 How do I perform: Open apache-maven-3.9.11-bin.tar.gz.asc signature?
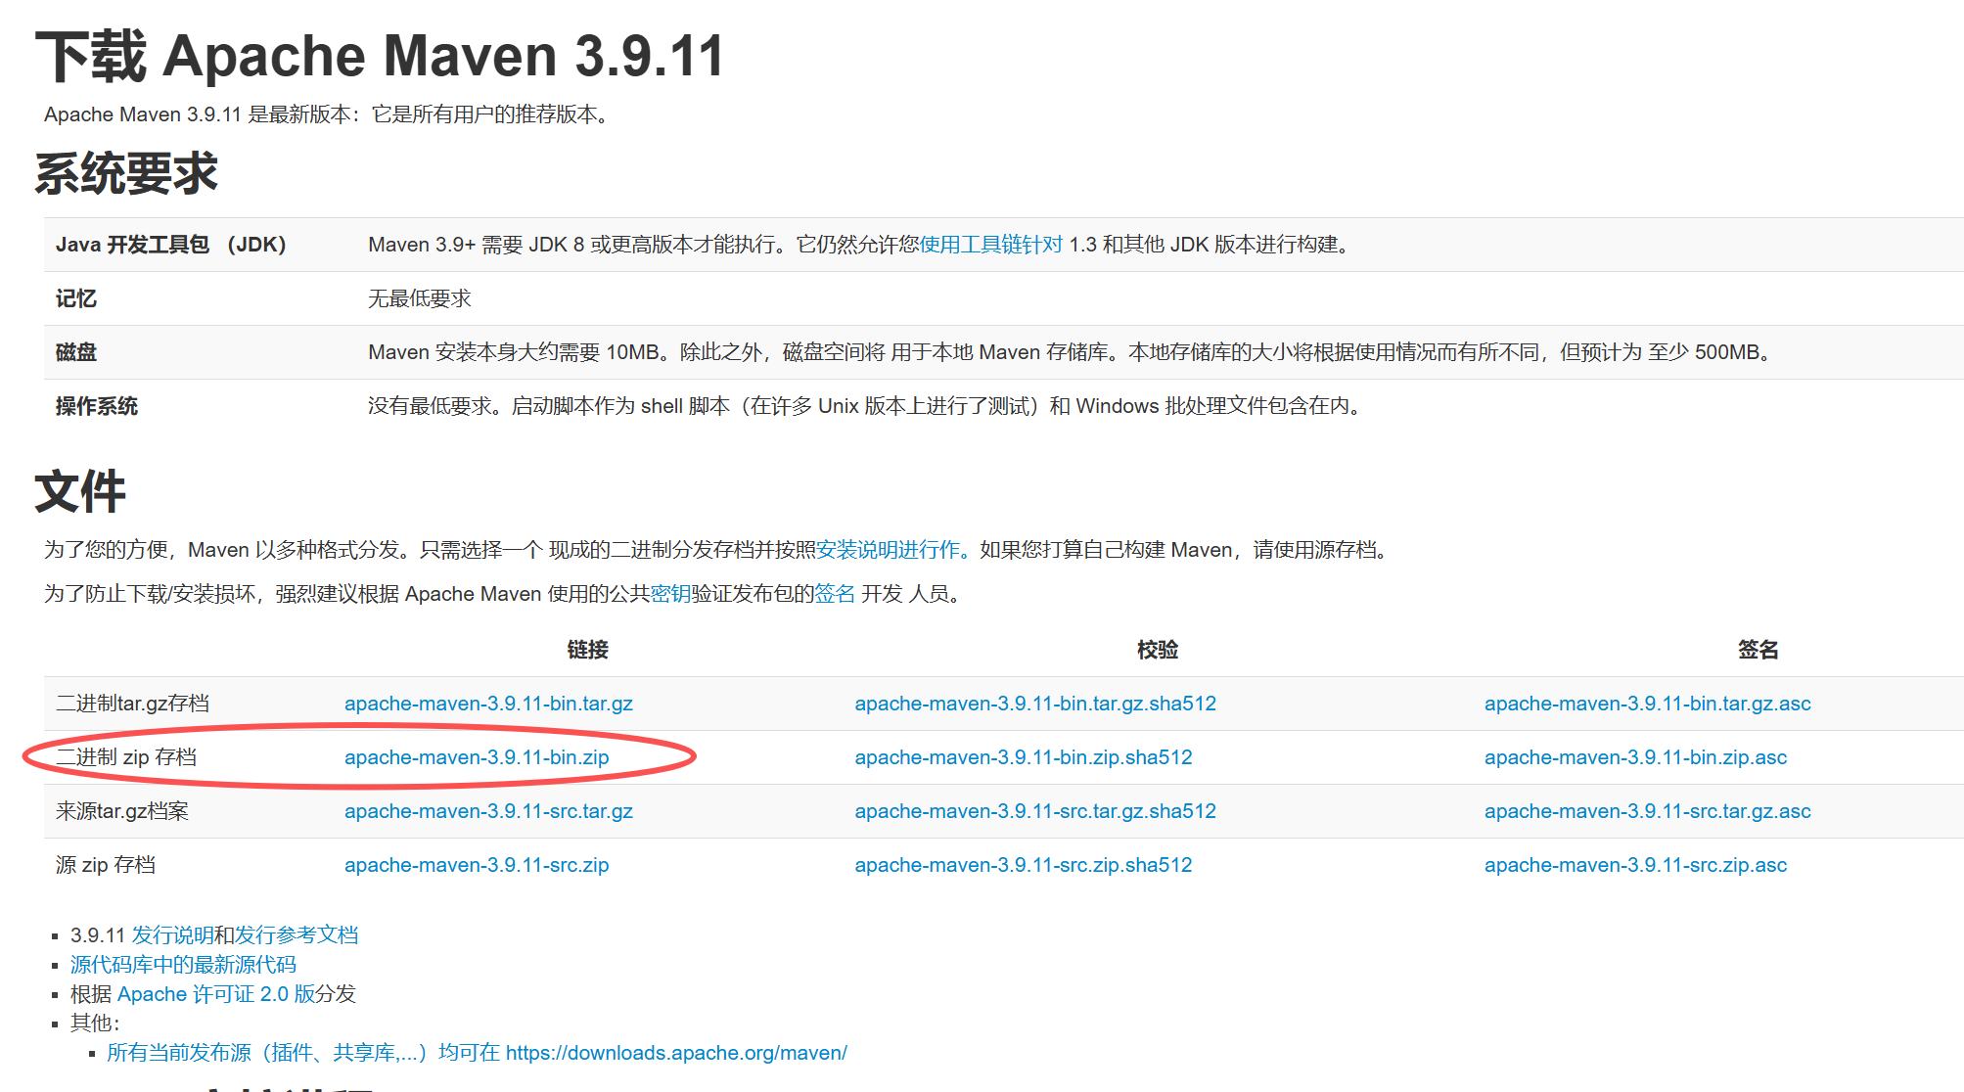pyautogui.click(x=1648, y=704)
